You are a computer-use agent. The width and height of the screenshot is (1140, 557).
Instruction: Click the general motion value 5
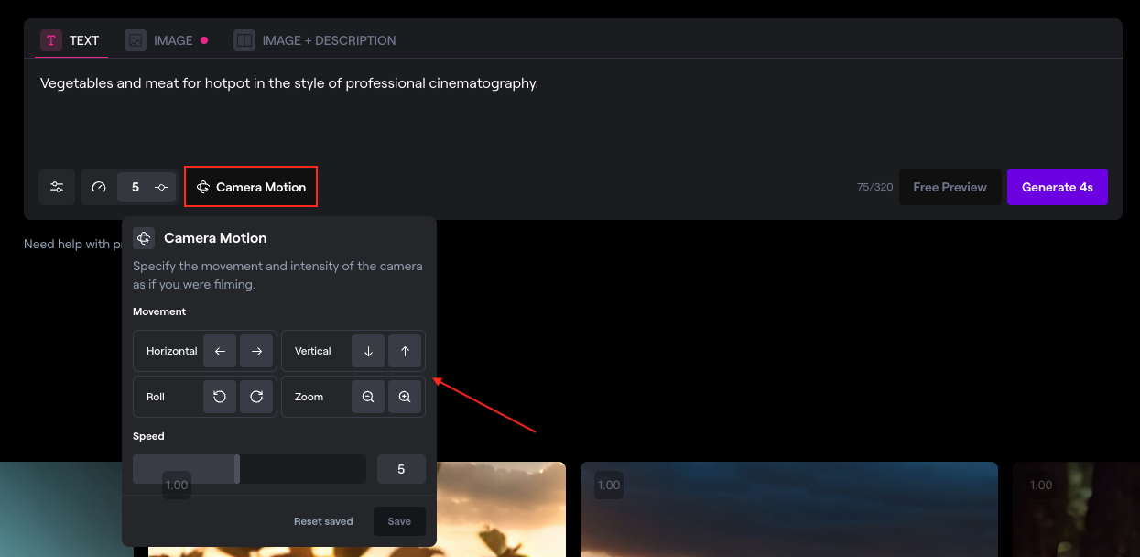pyautogui.click(x=136, y=187)
